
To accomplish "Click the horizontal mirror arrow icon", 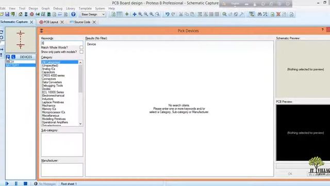I will tap(2, 50).
